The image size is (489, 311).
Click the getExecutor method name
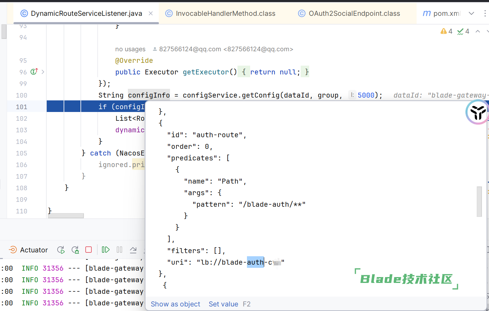point(206,72)
